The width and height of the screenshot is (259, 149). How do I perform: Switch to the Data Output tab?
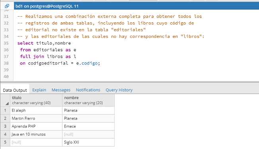(x=15, y=90)
